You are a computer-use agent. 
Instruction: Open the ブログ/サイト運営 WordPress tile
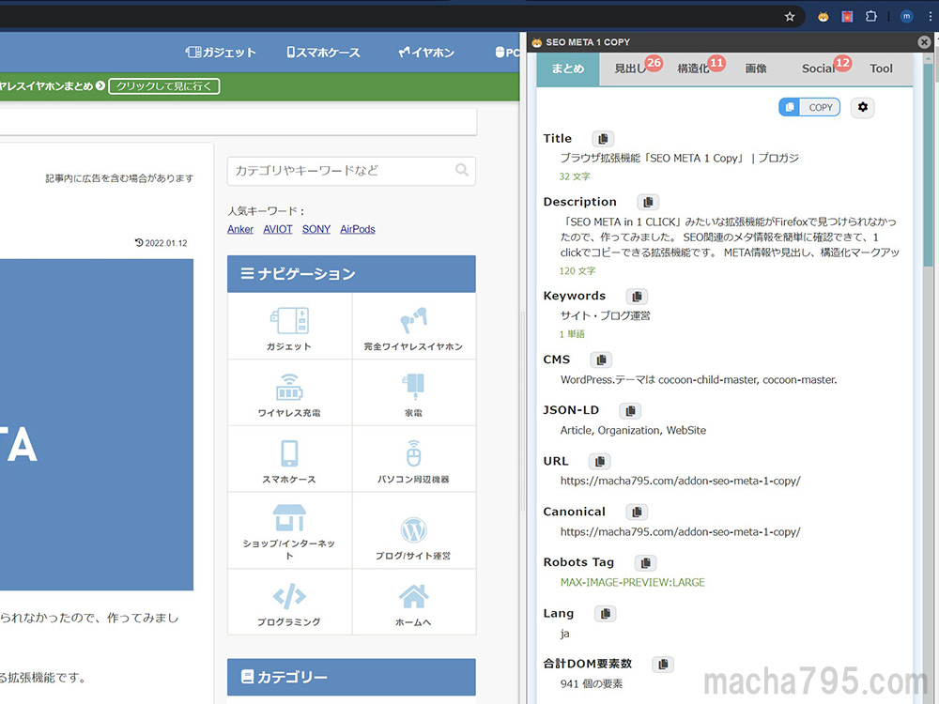click(414, 530)
